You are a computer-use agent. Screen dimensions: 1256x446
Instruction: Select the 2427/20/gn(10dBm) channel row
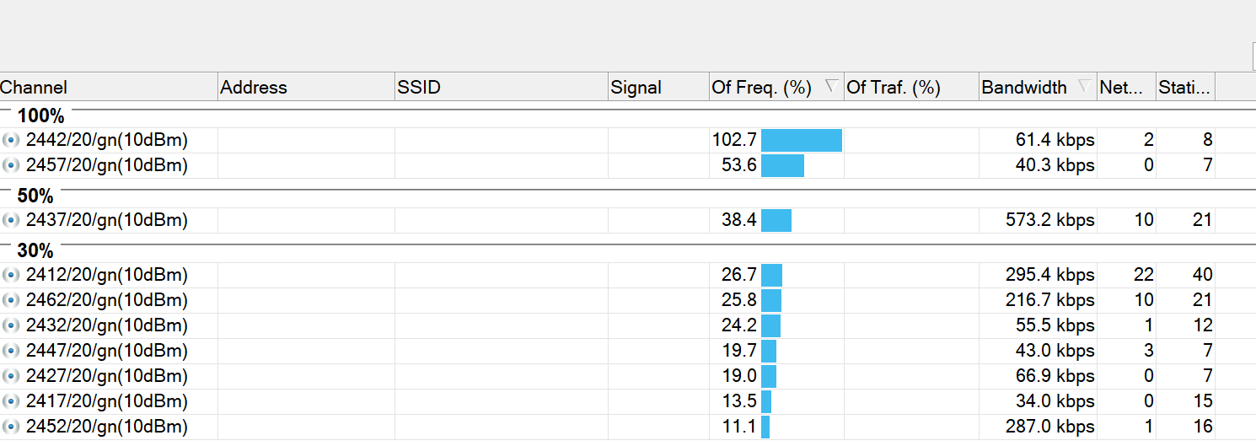(x=106, y=377)
